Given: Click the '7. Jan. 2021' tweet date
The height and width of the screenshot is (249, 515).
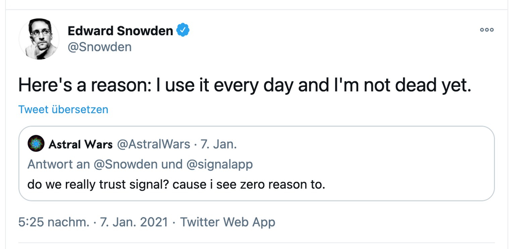Looking at the screenshot, I should click(x=134, y=222).
